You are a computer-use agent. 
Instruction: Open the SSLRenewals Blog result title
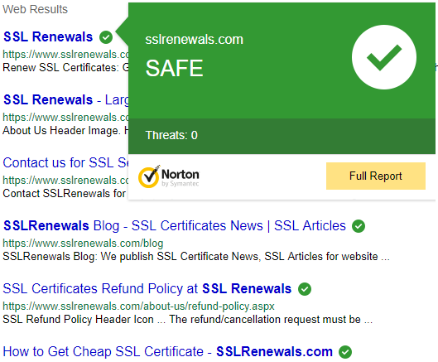175,225
